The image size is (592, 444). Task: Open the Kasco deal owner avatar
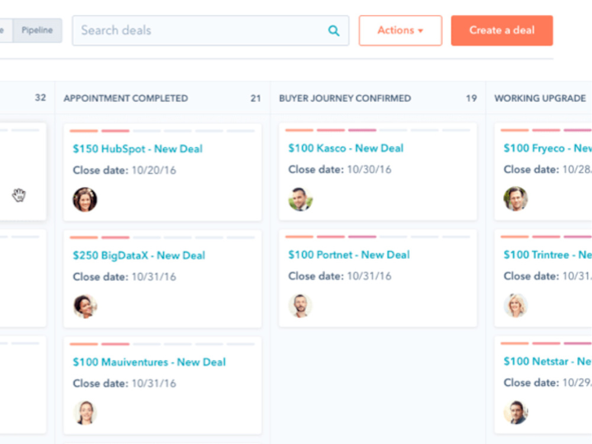(x=301, y=199)
